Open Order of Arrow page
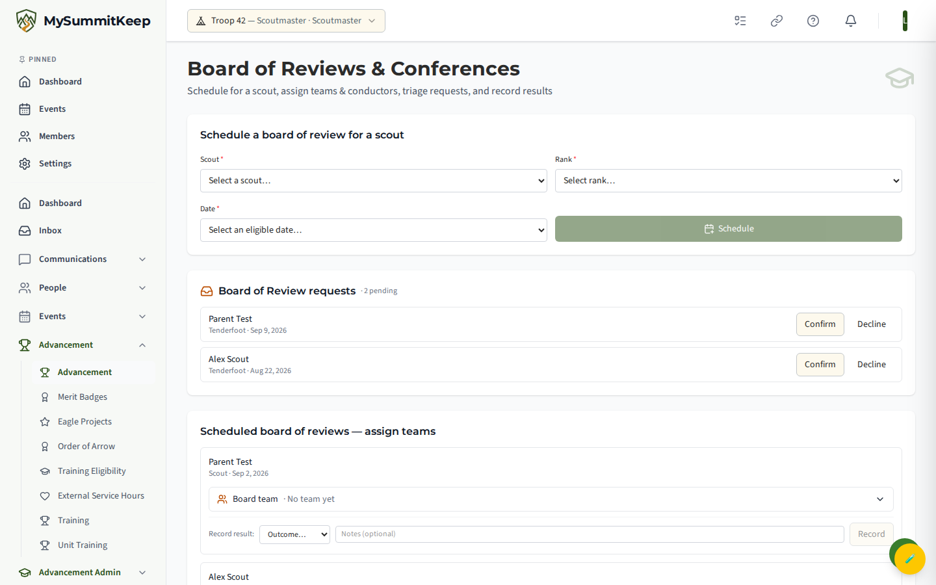This screenshot has width=936, height=585. (x=94, y=447)
